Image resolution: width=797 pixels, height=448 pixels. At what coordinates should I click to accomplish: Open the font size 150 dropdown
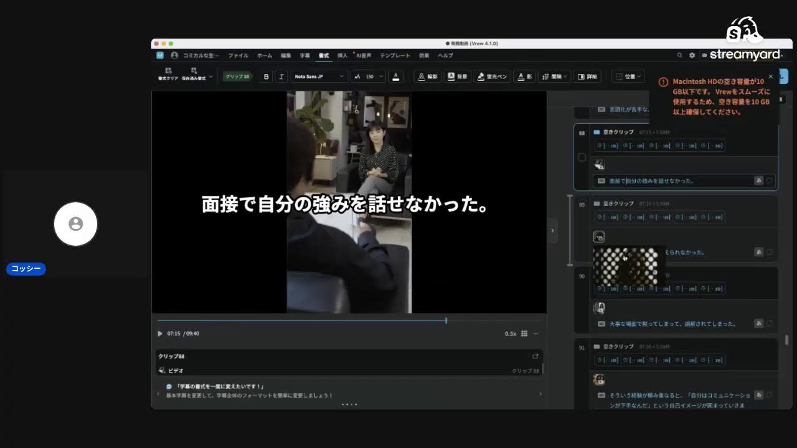368,77
